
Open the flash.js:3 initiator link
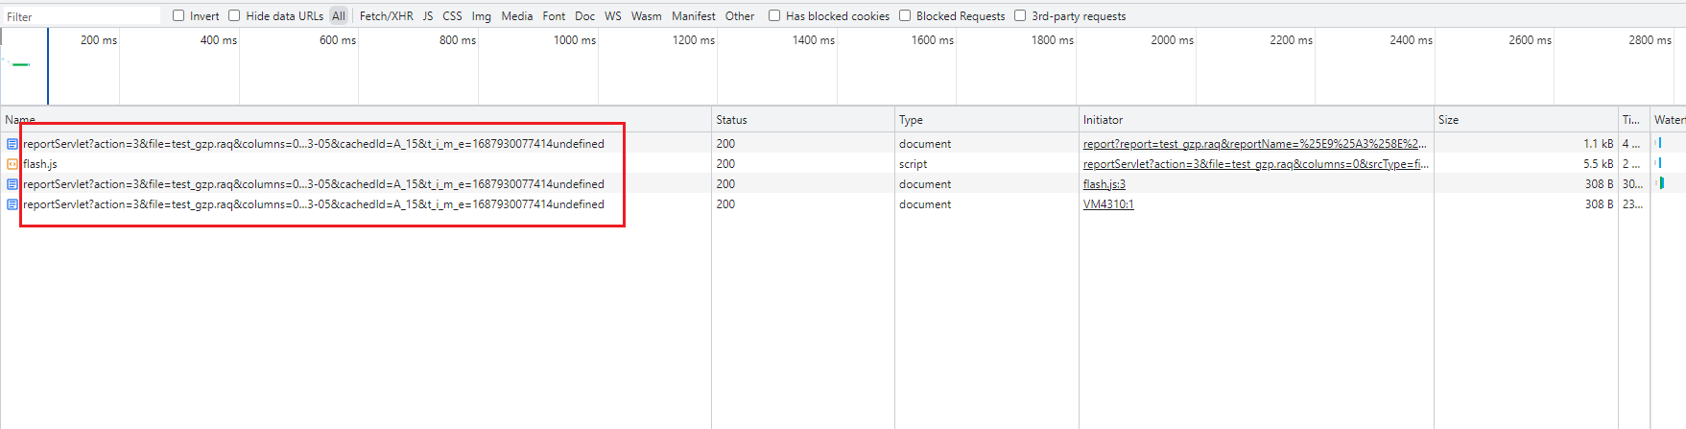click(1104, 184)
